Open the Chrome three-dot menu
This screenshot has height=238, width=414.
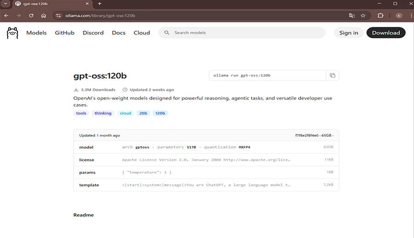pyautogui.click(x=408, y=15)
